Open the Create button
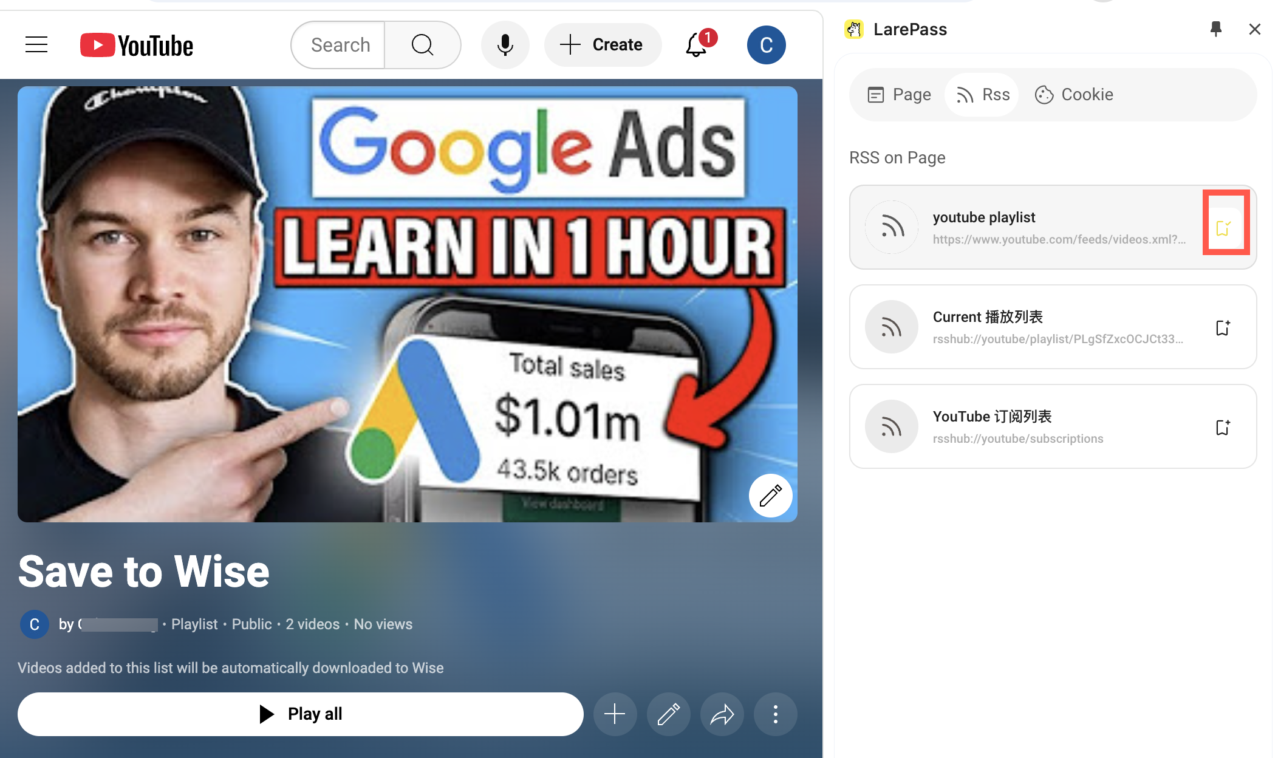Viewport: 1278px width, 758px height. (x=602, y=45)
